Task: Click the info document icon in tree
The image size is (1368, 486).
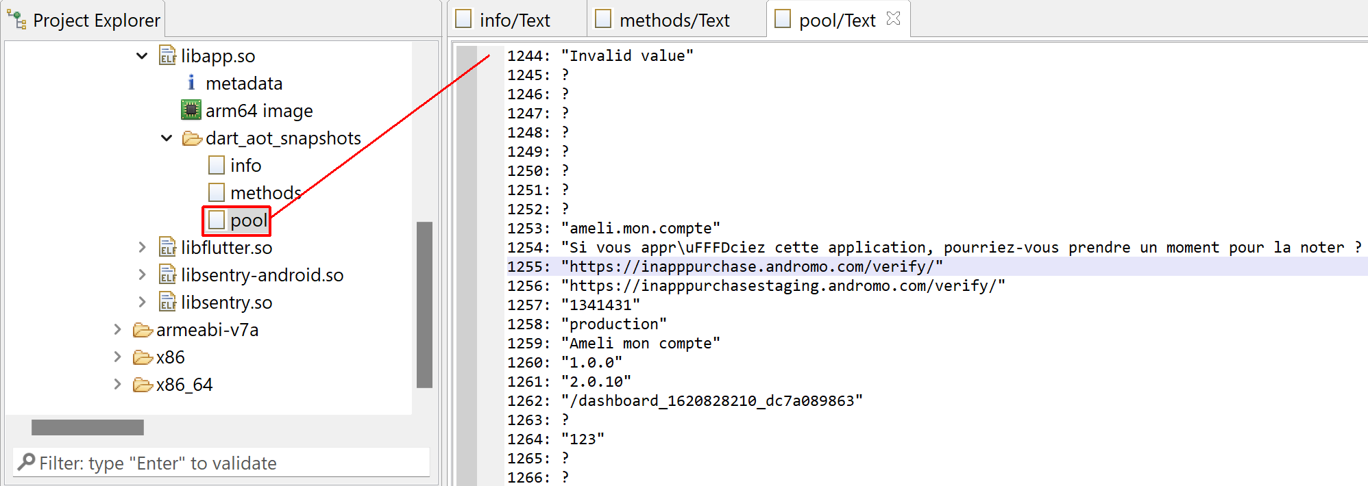Action: [217, 165]
